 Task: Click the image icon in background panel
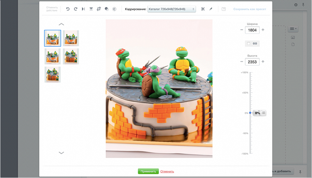tap(293, 37)
